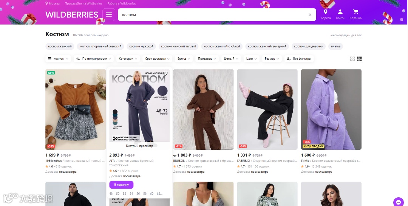Click inside the search field with костюм
The image size is (408, 206).
[213, 15]
